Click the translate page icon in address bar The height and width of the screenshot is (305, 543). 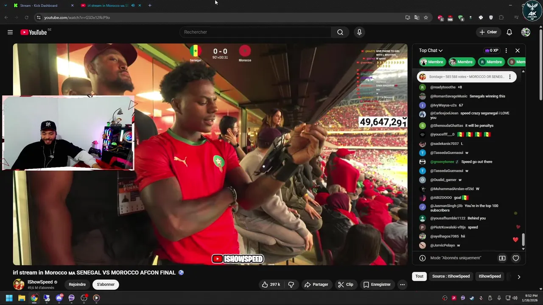tap(417, 17)
